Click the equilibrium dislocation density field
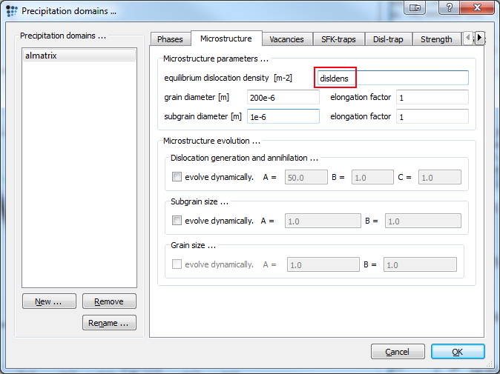 (392, 78)
